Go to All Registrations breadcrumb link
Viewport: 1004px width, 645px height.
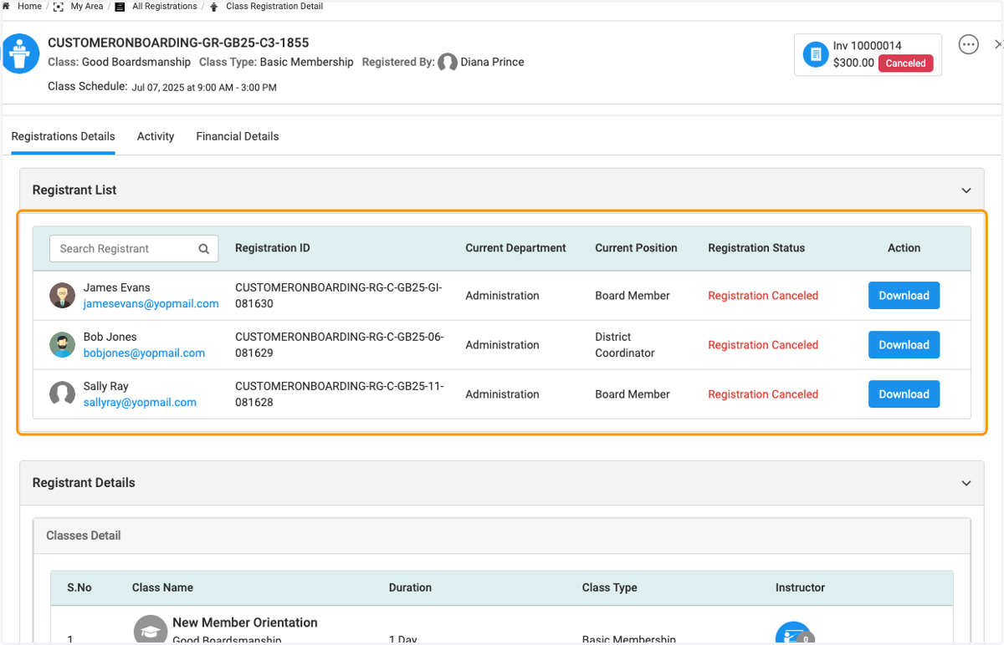pos(165,6)
